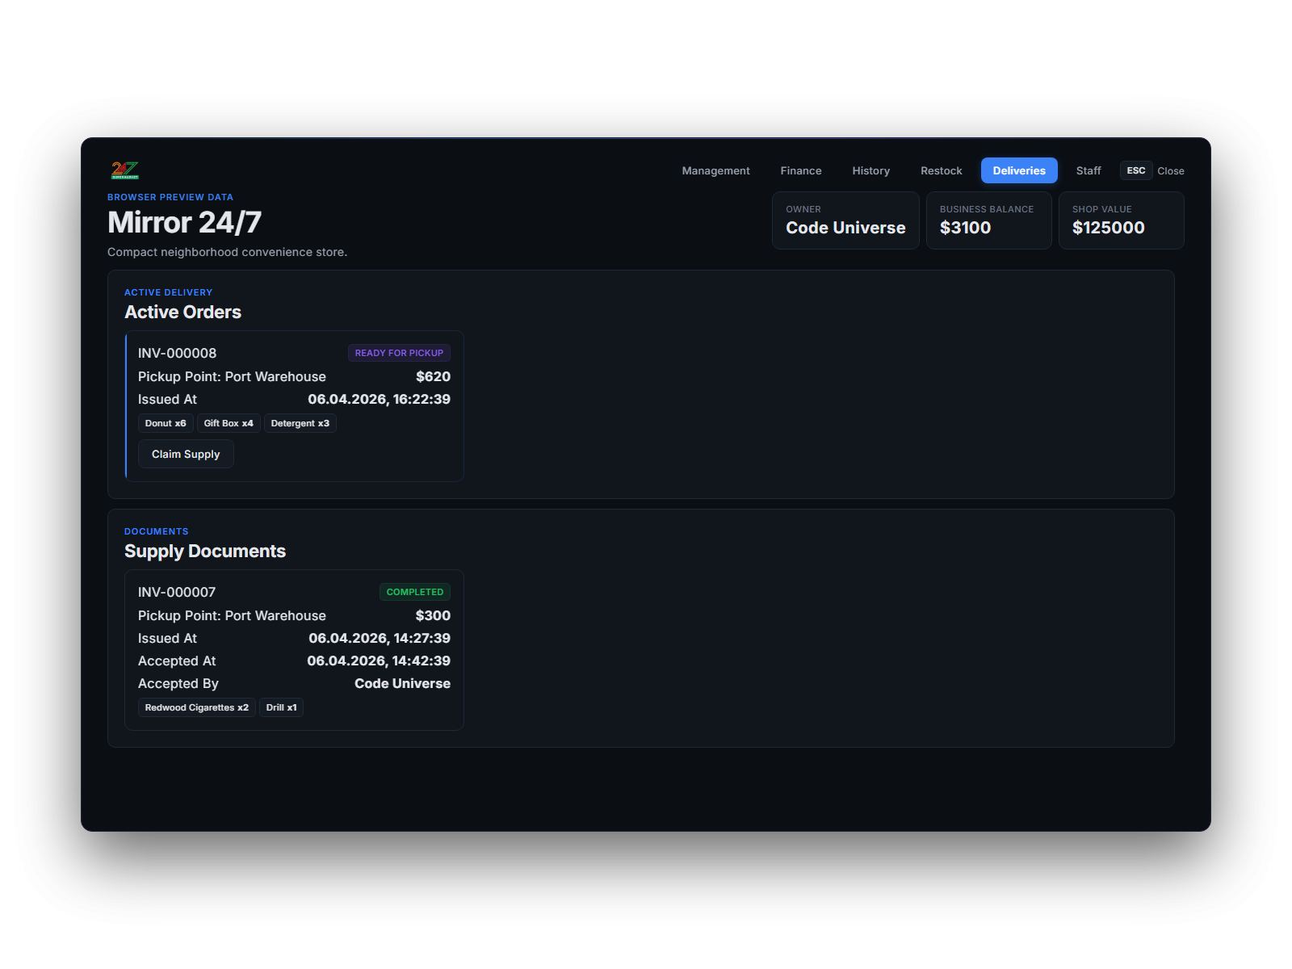
Task: Click the BROWSER PREVIEW DATA label
Action: [170, 197]
